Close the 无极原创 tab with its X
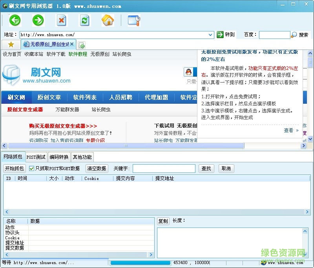 click(71, 44)
